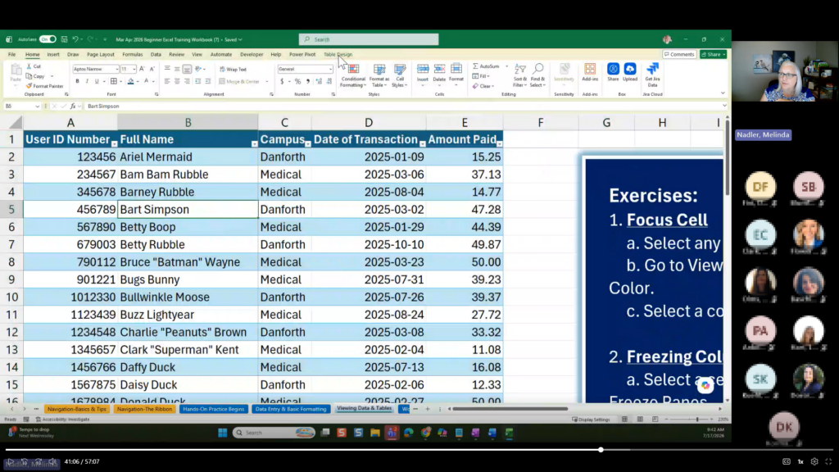
Task: Click the green Share button
Action: (x=714, y=54)
